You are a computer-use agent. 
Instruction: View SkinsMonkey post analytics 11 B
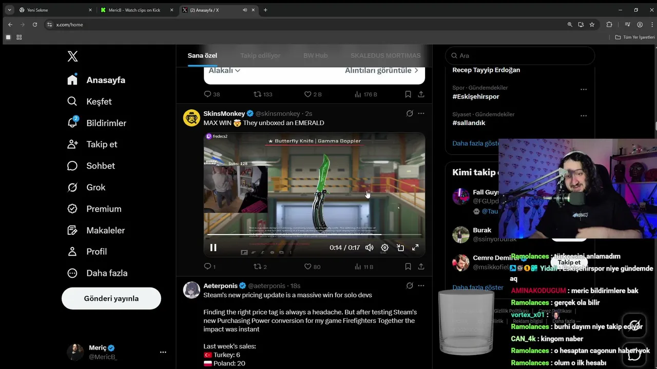click(x=364, y=266)
